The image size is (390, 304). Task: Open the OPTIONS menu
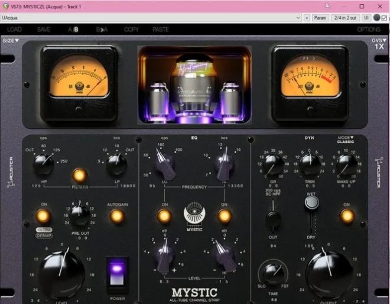point(369,30)
